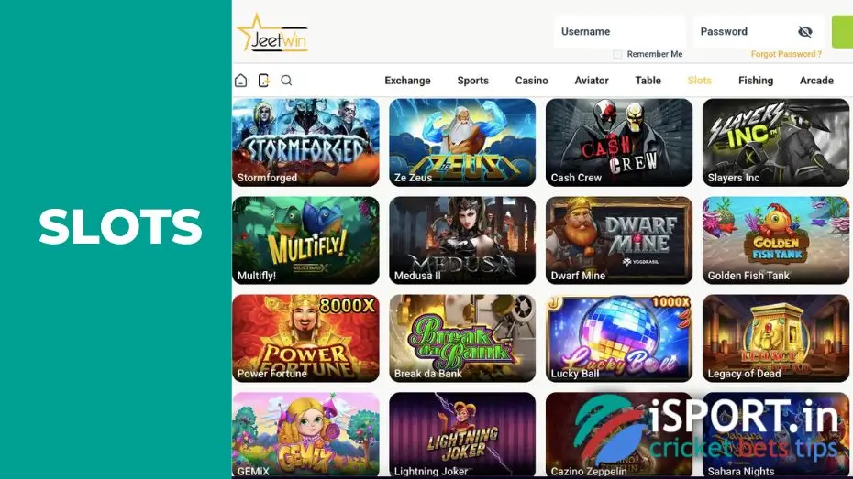Image resolution: width=853 pixels, height=479 pixels.
Task: Go to the Fishing category
Action: (x=756, y=81)
